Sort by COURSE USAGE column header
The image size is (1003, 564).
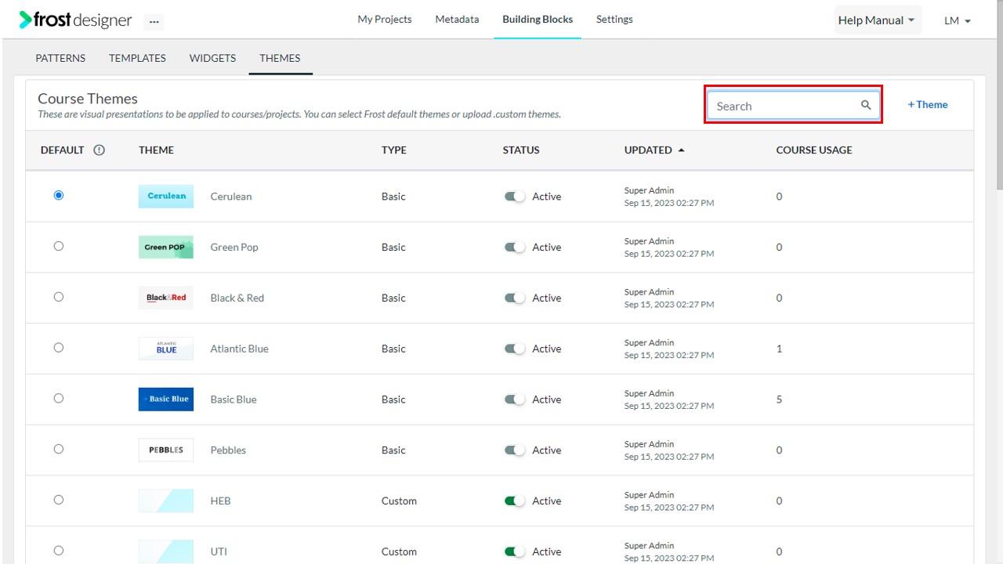click(814, 150)
